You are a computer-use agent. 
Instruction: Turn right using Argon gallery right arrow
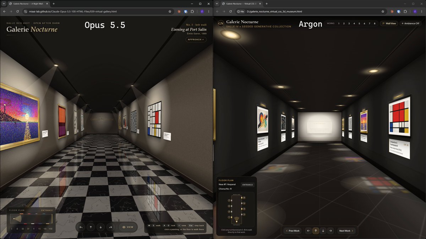point(331,231)
